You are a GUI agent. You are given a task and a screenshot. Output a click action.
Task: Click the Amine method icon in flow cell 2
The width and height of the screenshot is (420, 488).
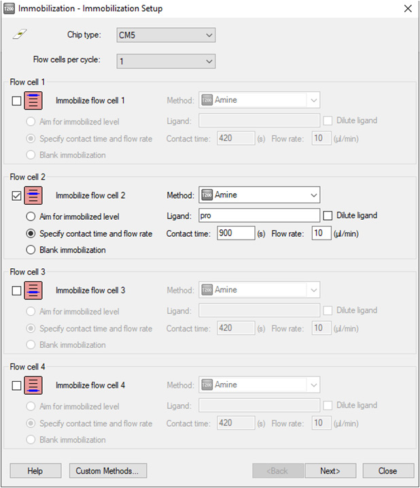click(x=207, y=195)
